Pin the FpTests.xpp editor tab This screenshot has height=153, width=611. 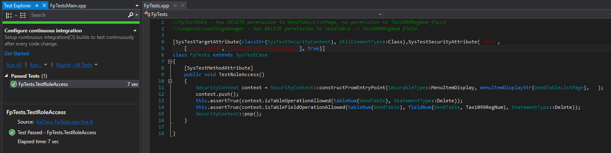point(175,6)
